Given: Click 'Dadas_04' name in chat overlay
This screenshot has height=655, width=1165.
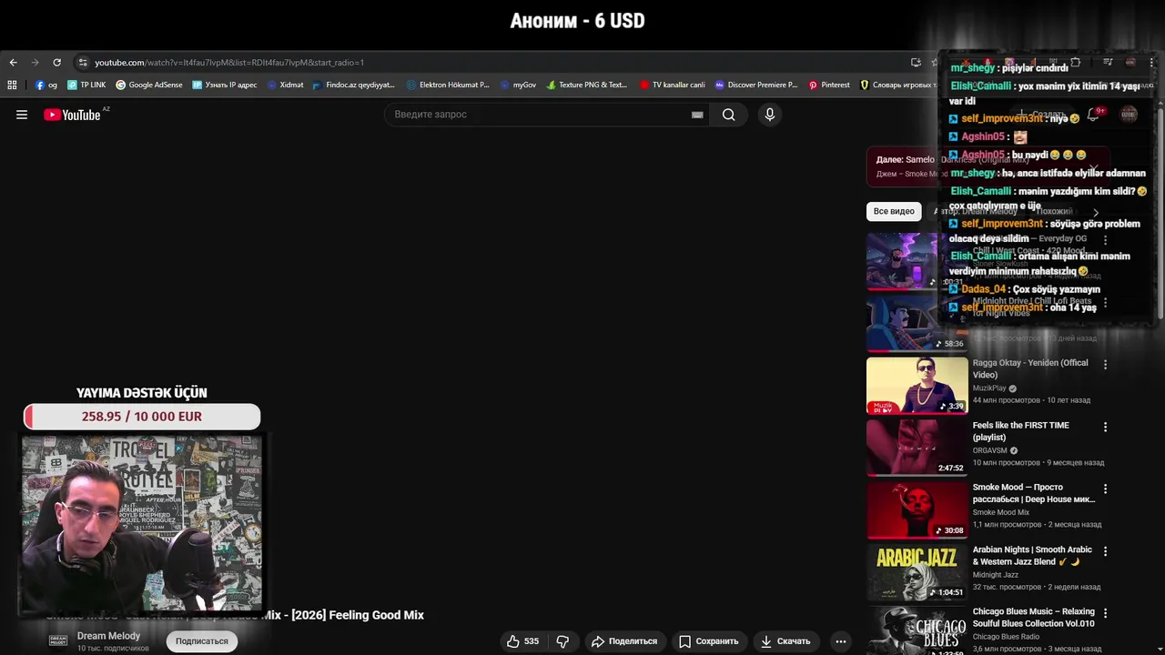Looking at the screenshot, I should [x=985, y=289].
